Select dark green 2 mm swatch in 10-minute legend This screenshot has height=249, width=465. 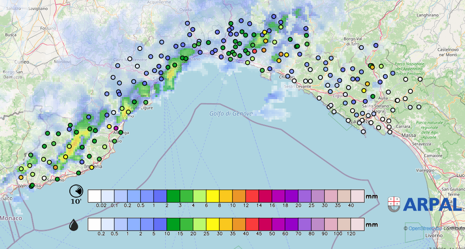tap(173, 196)
